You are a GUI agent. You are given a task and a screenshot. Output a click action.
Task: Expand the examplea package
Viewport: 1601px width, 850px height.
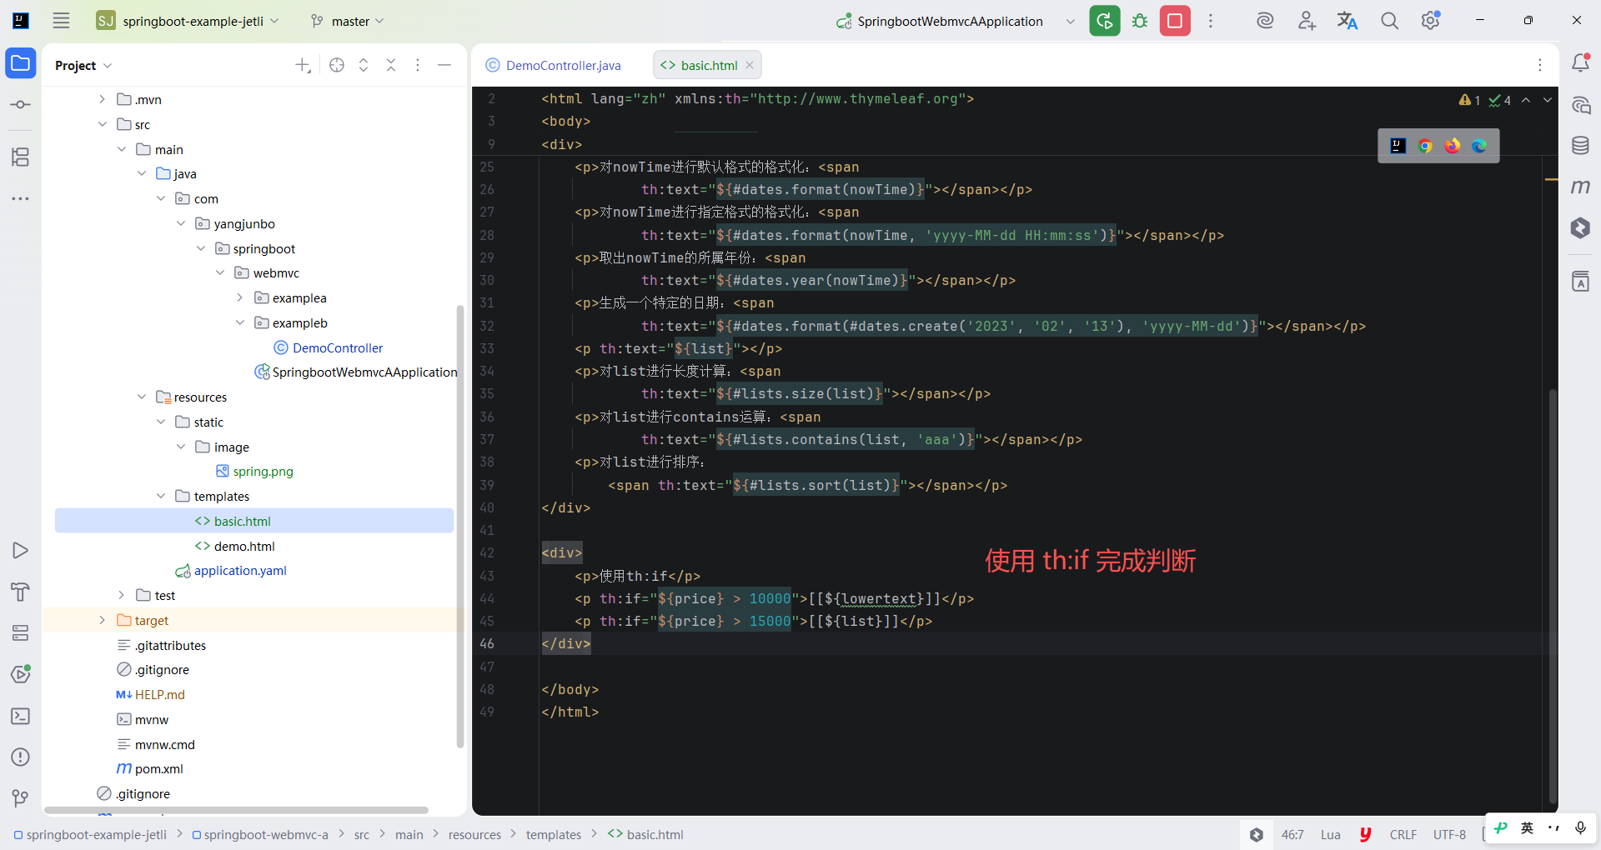point(240,297)
